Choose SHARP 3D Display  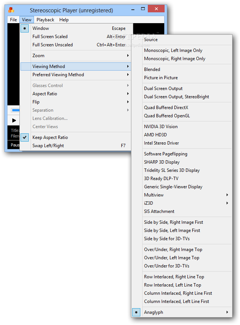(182, 162)
